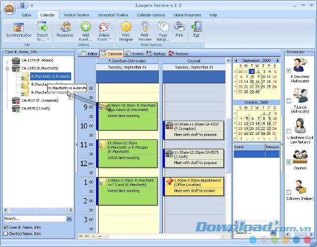Click the case tree horizontal scrollbar

pos(37,210)
